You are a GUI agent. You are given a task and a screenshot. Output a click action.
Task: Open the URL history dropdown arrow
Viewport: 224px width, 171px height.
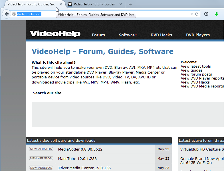[x=192, y=14]
